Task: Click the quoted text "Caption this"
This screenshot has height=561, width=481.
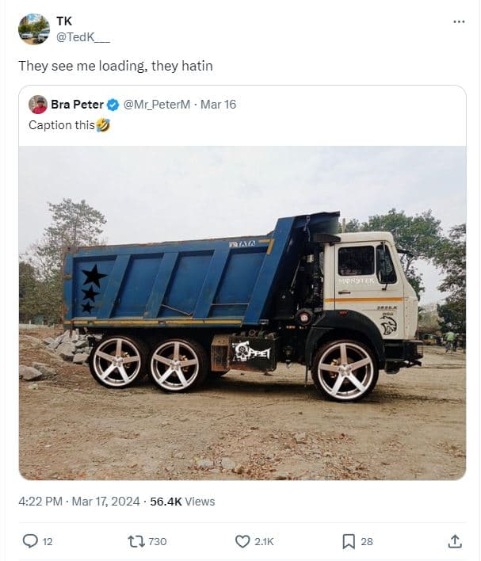Action: point(62,124)
